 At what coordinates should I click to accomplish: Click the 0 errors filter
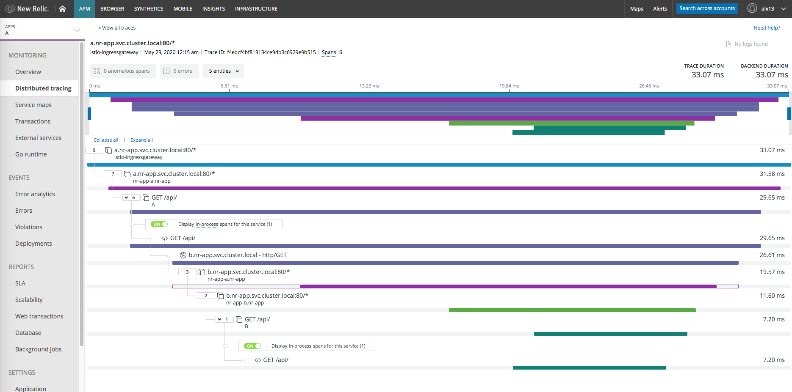(x=180, y=71)
